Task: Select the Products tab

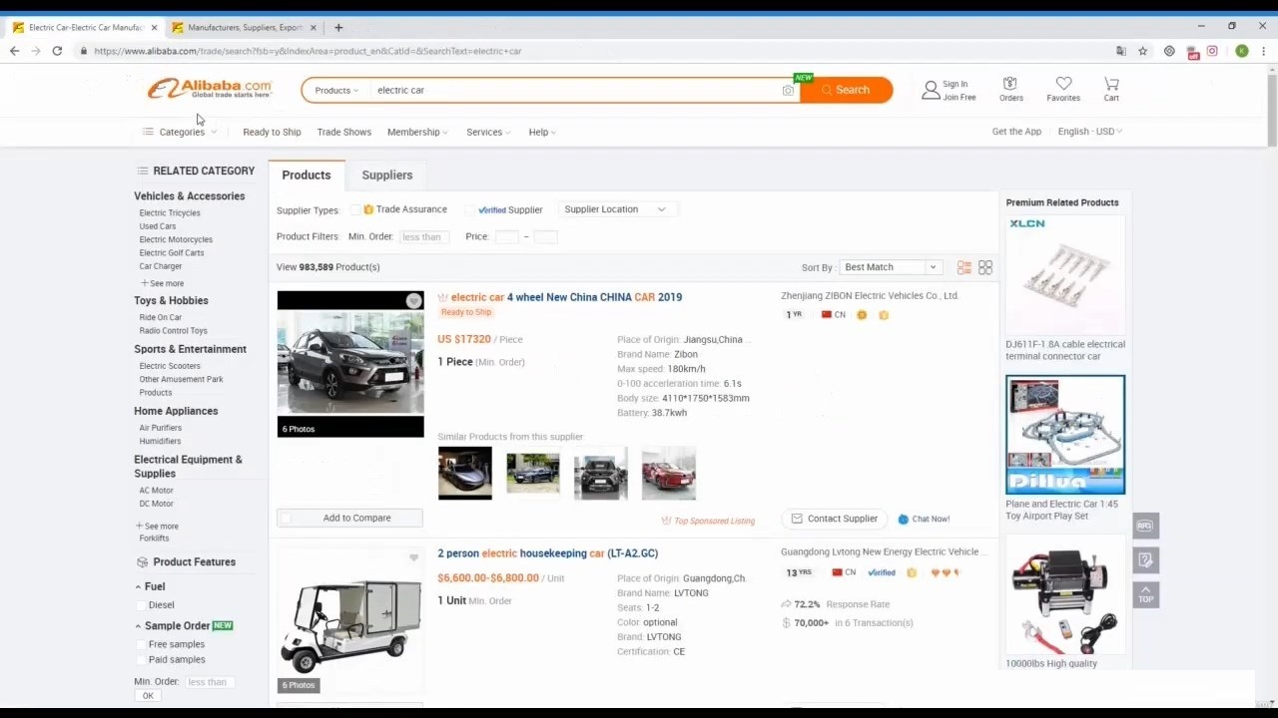Action: pyautogui.click(x=307, y=175)
